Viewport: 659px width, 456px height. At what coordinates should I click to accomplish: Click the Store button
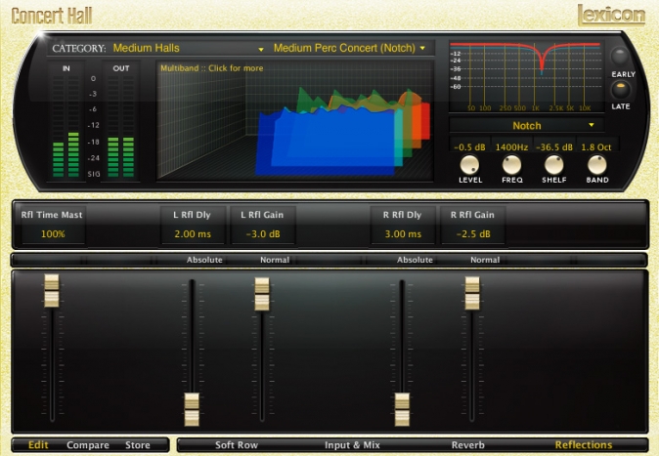pos(138,445)
